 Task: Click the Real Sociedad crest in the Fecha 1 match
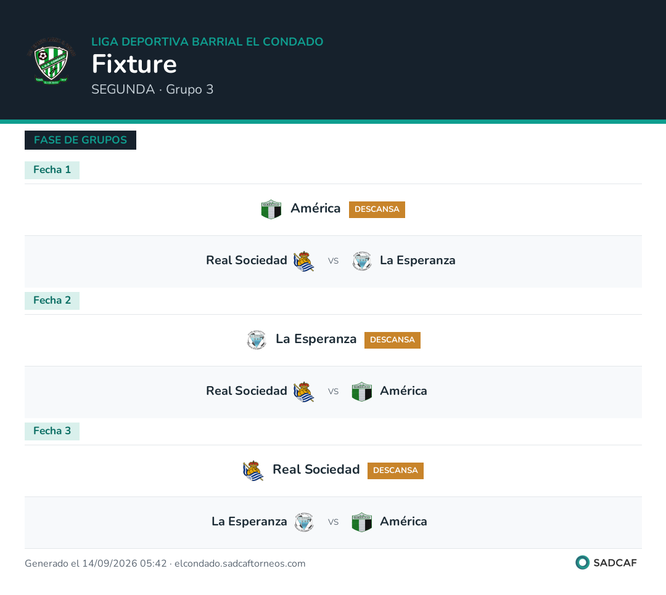[303, 261]
